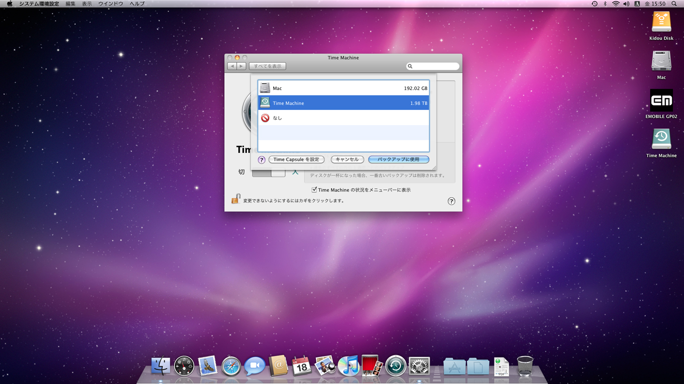
Task: Select the Mac hard drive desktop icon
Action: [661, 62]
